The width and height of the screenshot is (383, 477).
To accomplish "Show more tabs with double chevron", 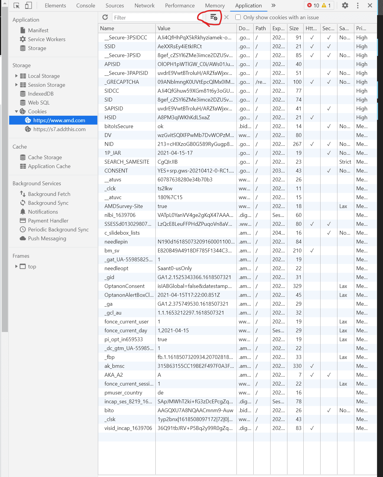I will coord(273,6).
